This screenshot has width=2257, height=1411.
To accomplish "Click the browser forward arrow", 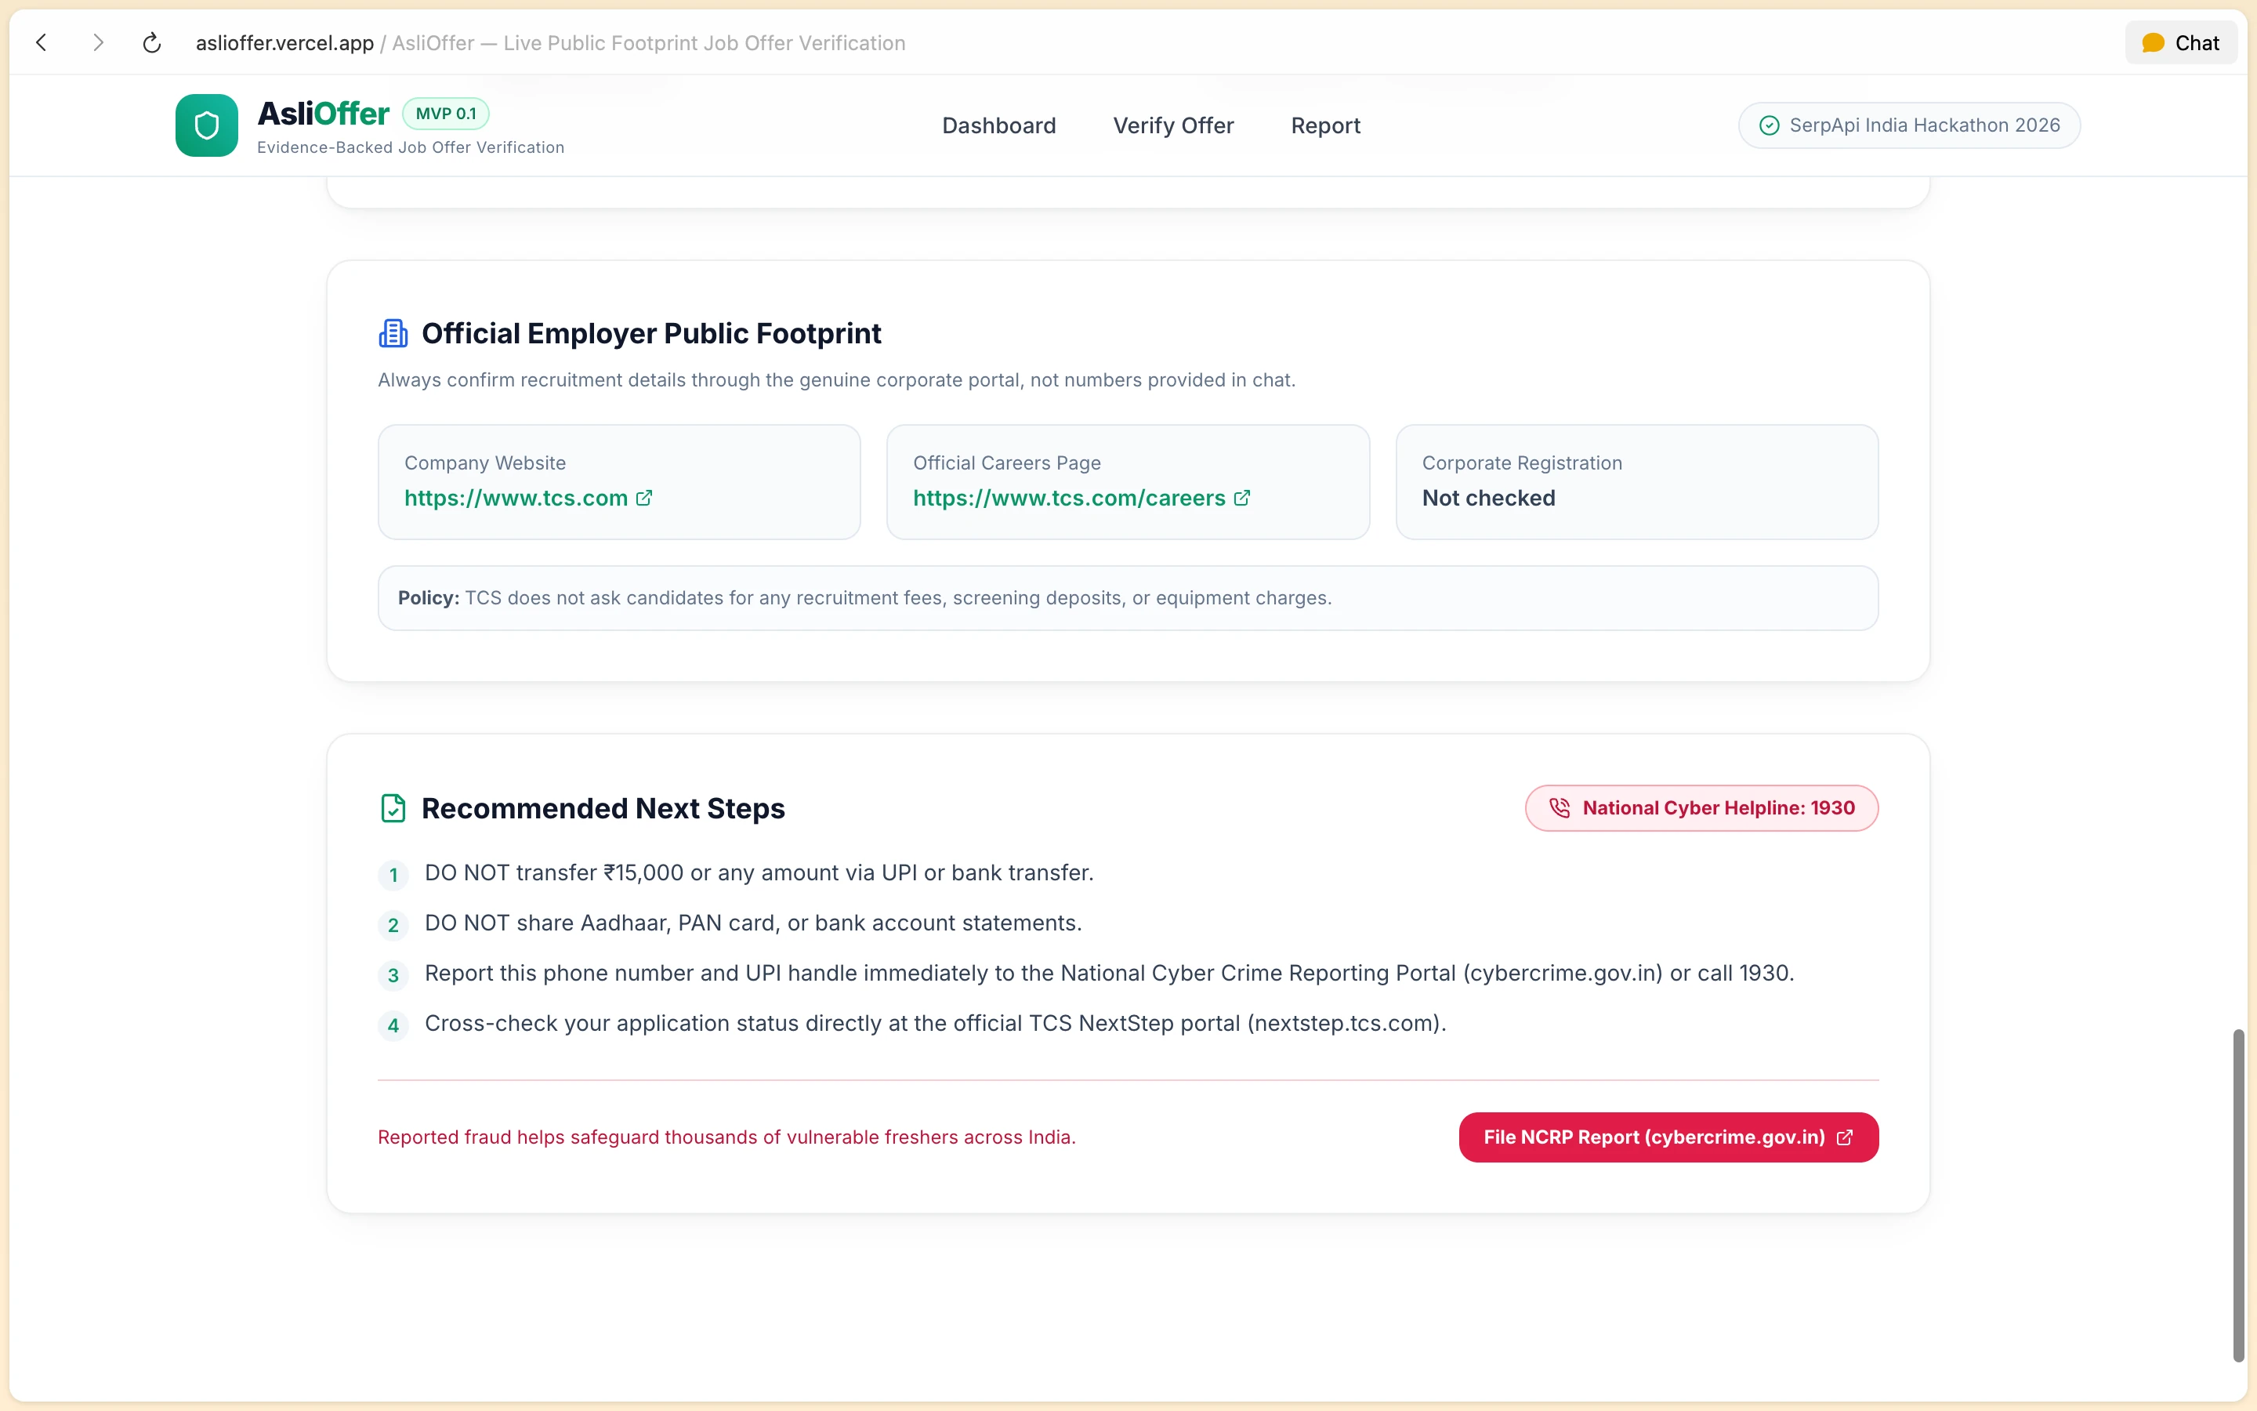I will coord(98,43).
